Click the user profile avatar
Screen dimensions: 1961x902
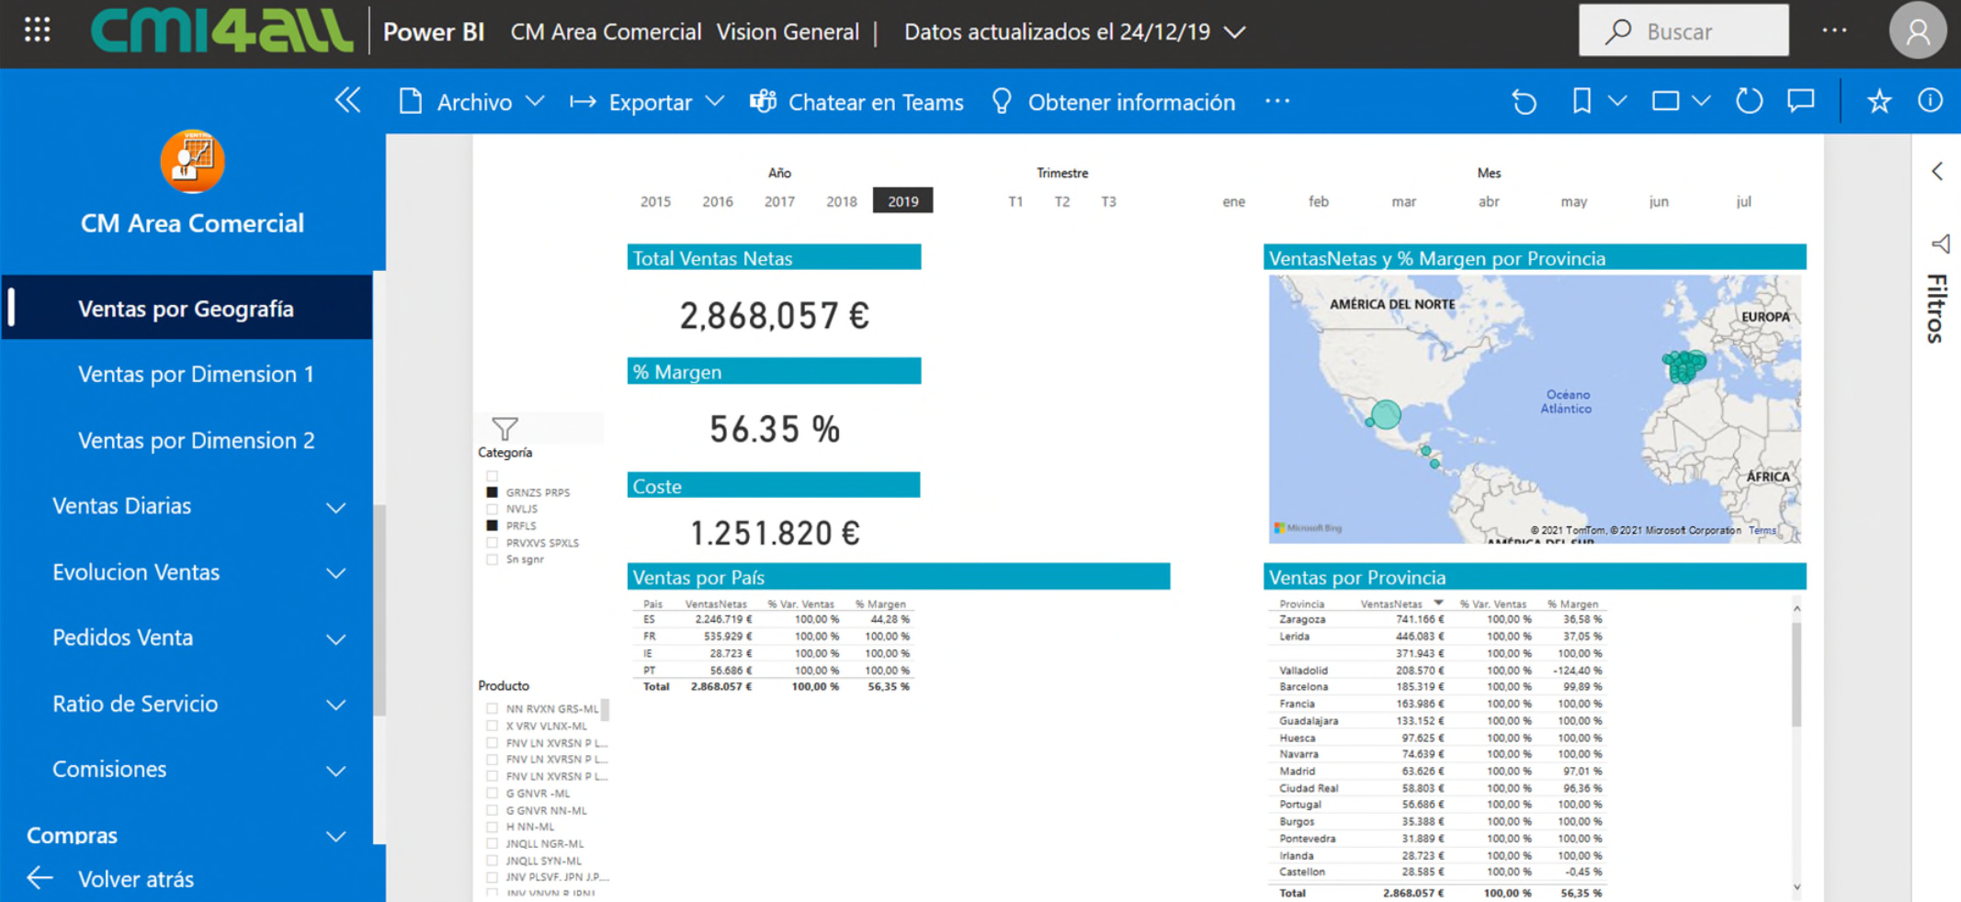pyautogui.click(x=1917, y=31)
